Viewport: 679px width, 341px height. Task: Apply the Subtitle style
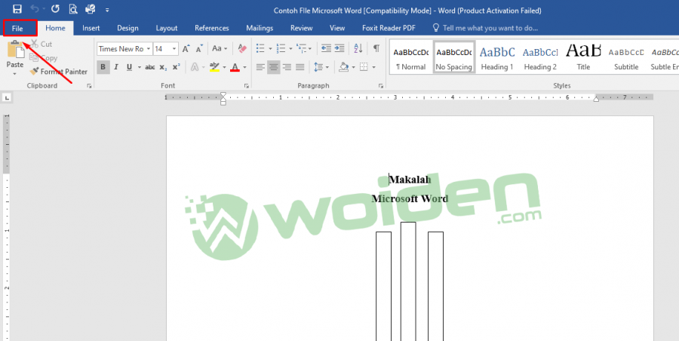pyautogui.click(x=626, y=57)
